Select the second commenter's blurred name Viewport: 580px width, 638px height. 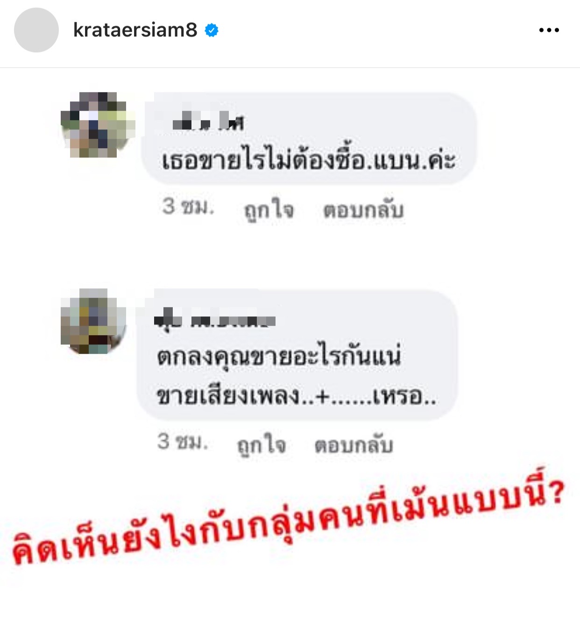(x=215, y=320)
